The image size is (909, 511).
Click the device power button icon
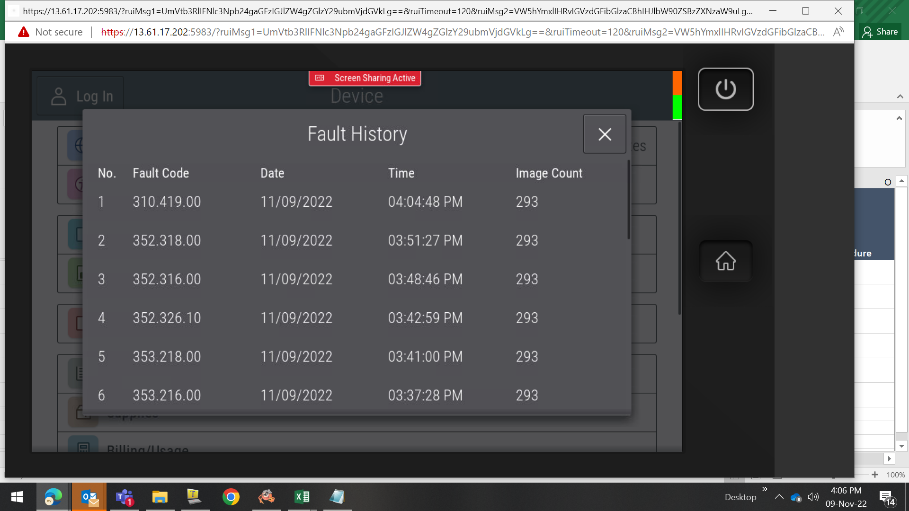coord(726,89)
